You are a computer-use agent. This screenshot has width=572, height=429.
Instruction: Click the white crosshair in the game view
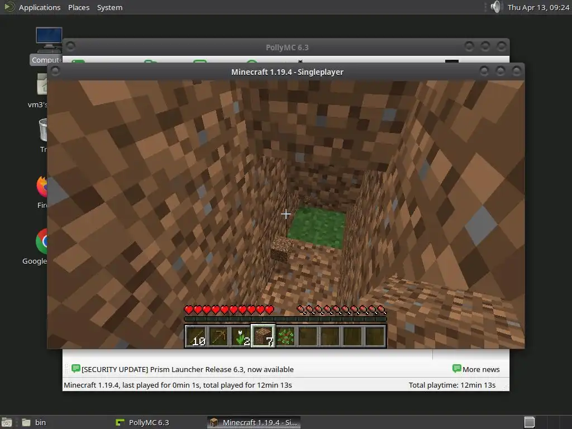[285, 214]
